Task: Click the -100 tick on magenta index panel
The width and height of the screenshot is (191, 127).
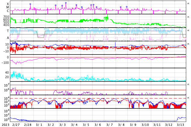Action: (x=5, y=63)
